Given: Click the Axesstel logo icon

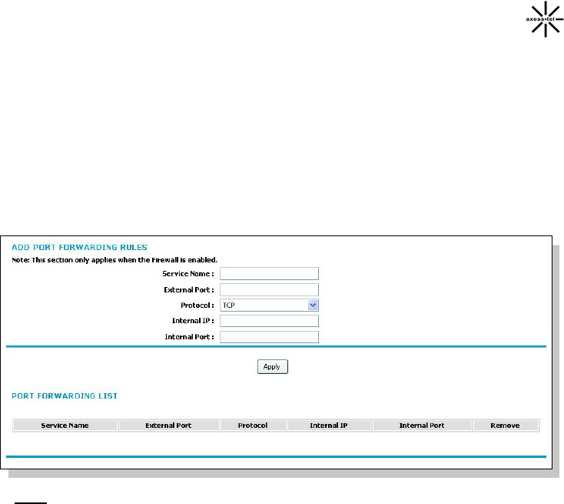Looking at the screenshot, I should tap(545, 19).
